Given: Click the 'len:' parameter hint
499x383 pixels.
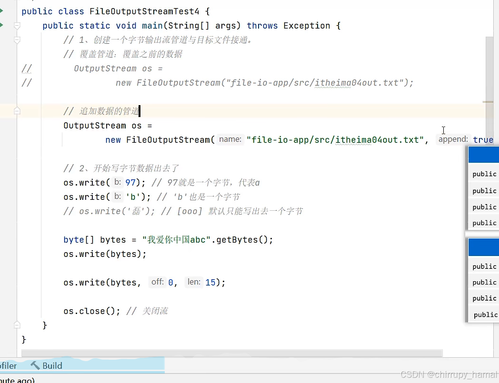Looking at the screenshot, I should tap(194, 282).
